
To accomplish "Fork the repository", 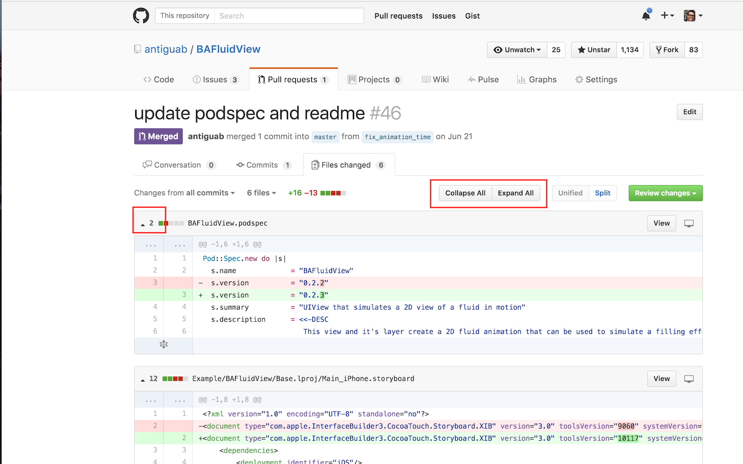I will (x=667, y=50).
